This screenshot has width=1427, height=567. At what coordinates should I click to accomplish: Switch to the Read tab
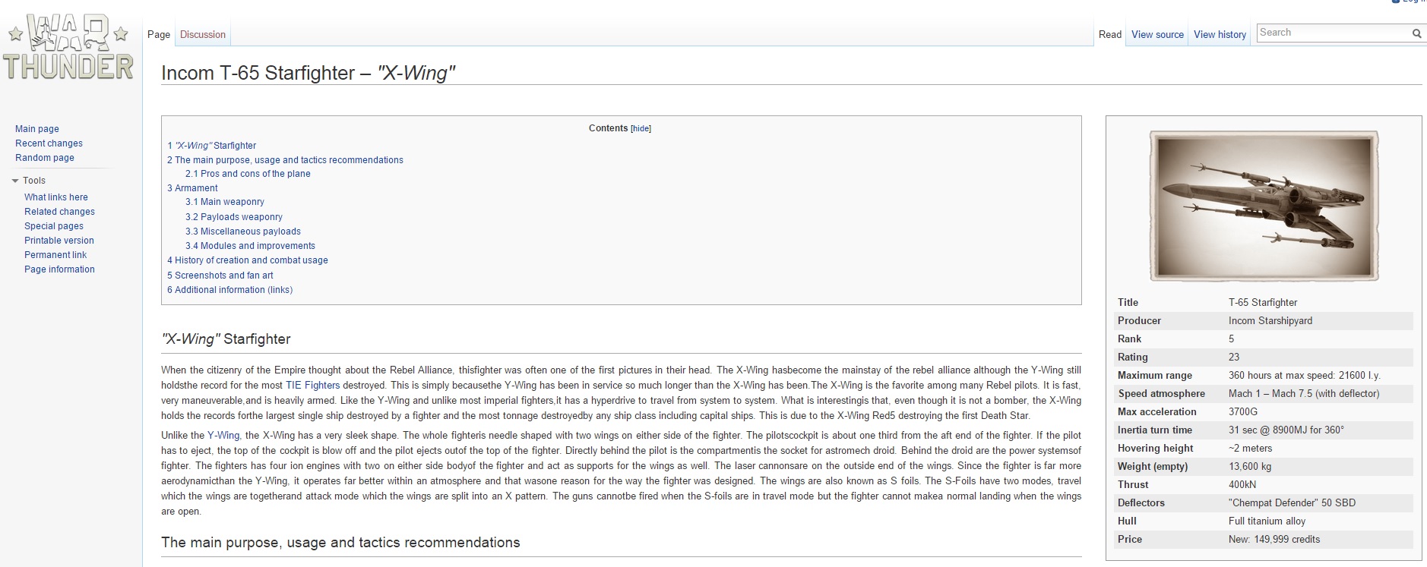click(x=1110, y=34)
